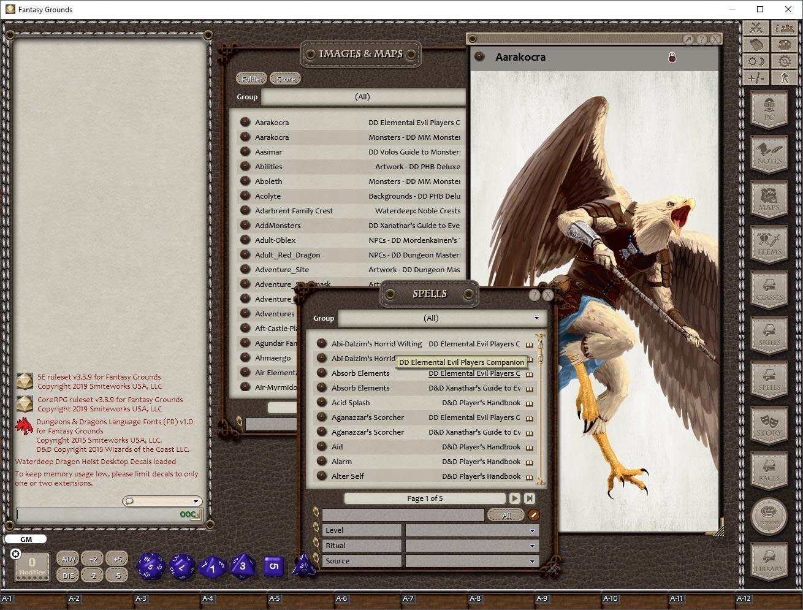This screenshot has height=610, width=803.
Task: Open the Library sidebar icon
Action: pyautogui.click(x=769, y=563)
